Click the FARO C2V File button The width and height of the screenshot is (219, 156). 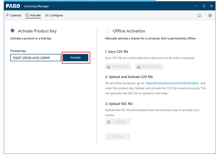point(118,67)
